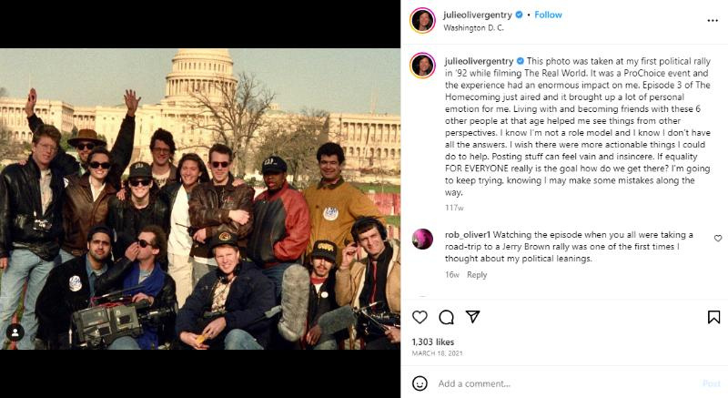Click the Post comment button
Image resolution: width=728 pixels, height=398 pixels.
712,383
